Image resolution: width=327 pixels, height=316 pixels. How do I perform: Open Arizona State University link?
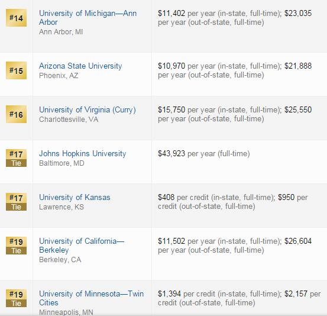pos(80,66)
